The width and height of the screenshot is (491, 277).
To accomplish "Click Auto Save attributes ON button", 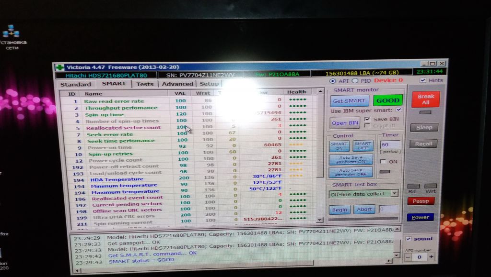I will [351, 160].
